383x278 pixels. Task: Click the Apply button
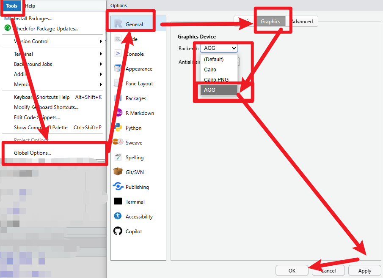(365, 271)
